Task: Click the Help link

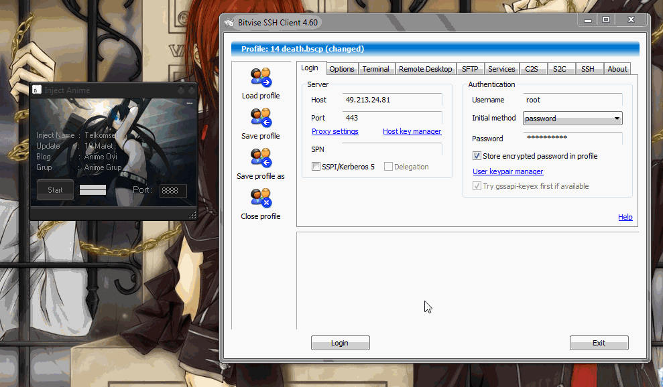Action: point(625,217)
